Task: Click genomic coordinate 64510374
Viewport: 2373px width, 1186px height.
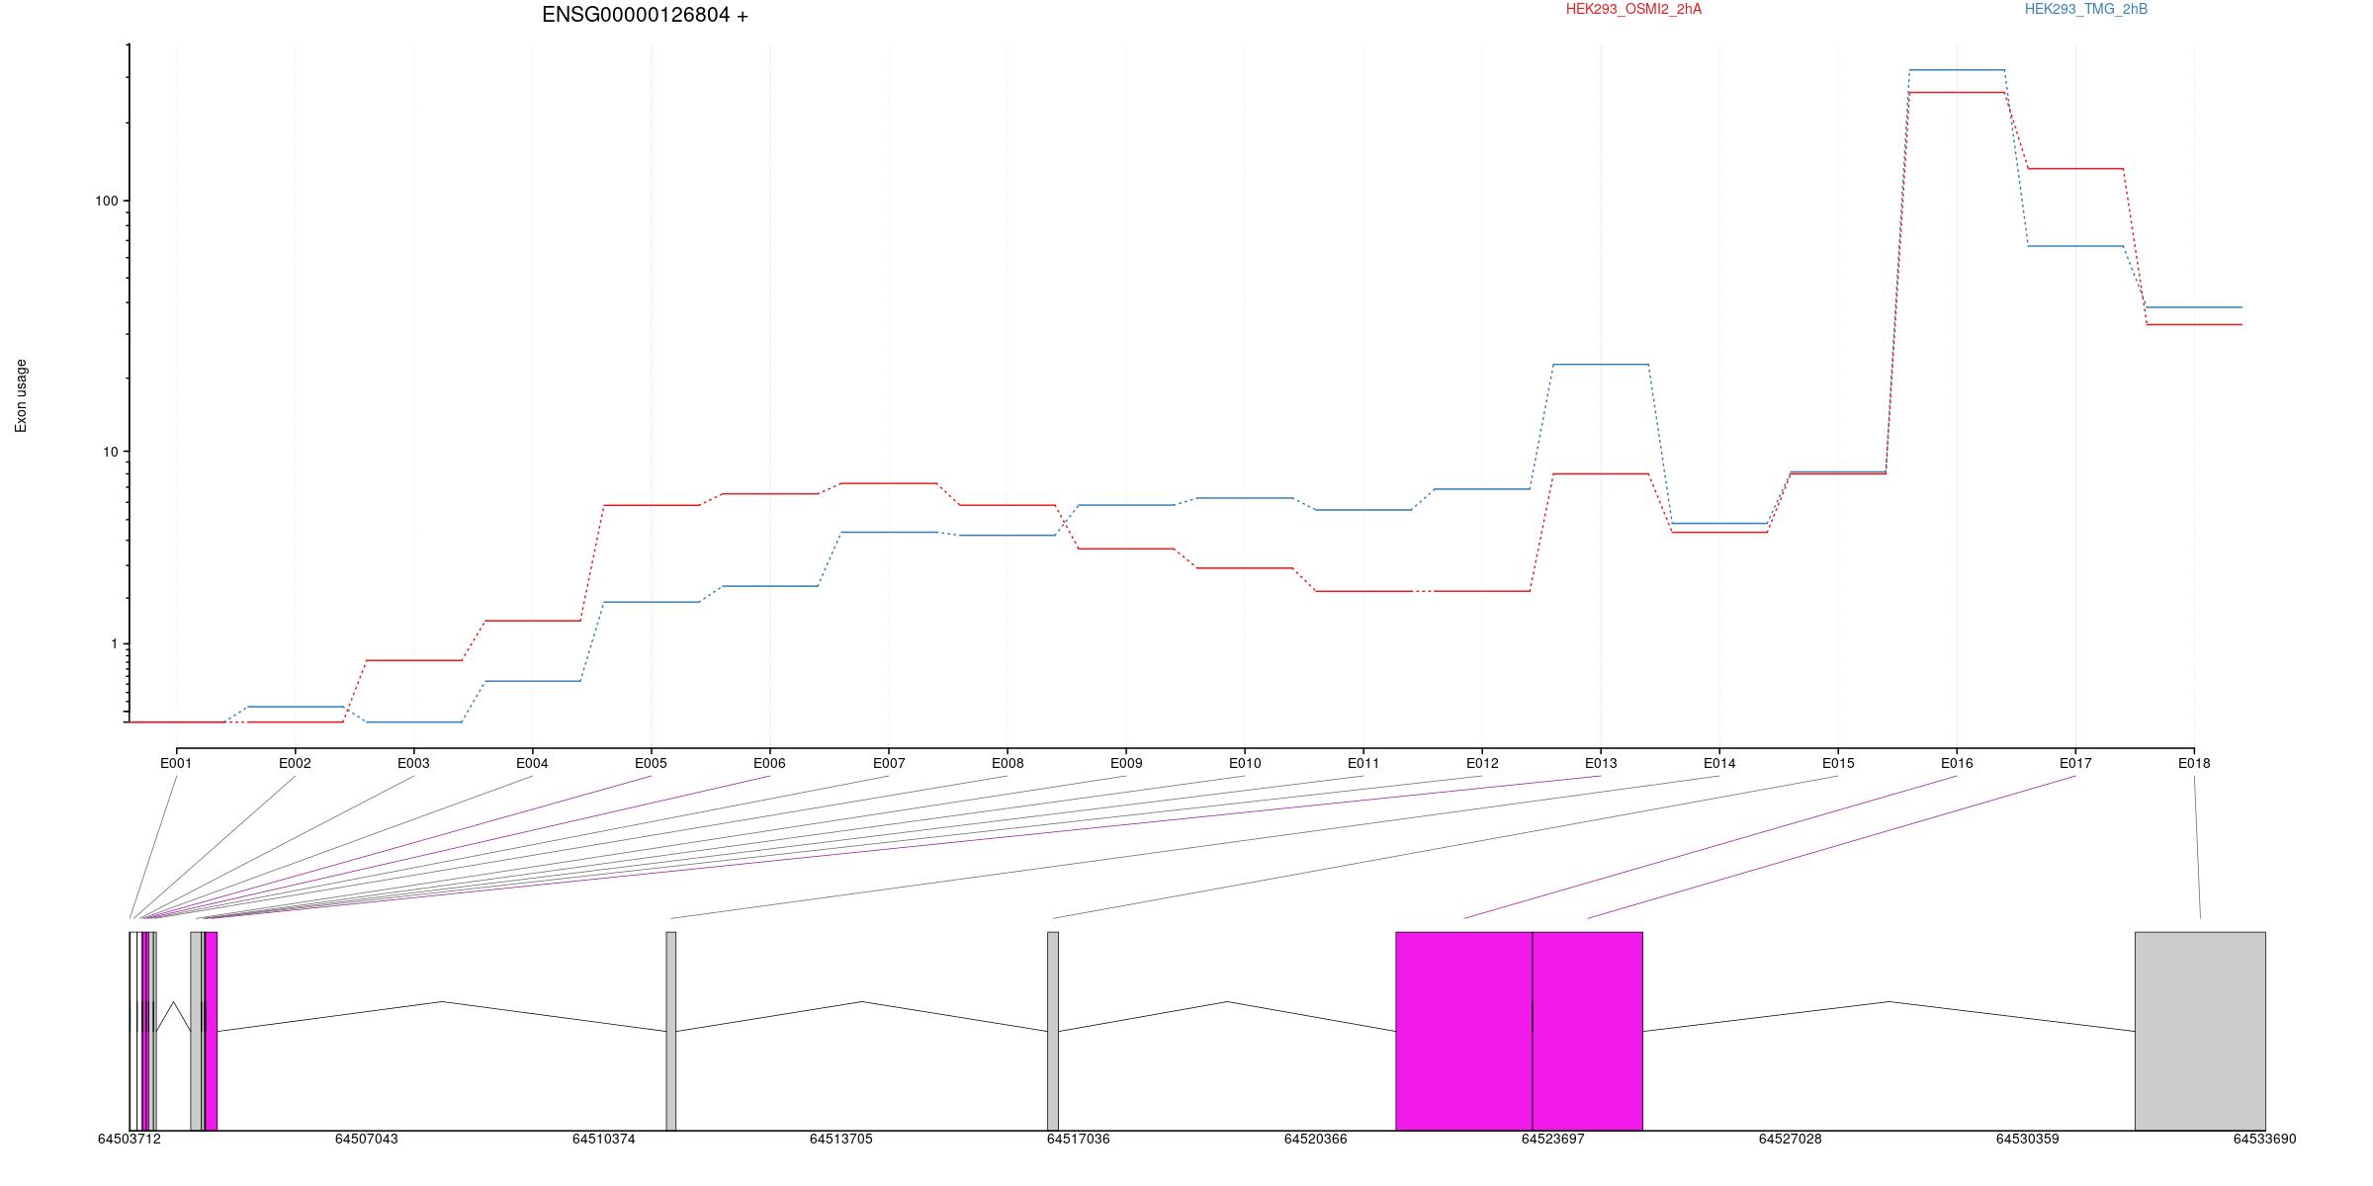Action: coord(603,1139)
